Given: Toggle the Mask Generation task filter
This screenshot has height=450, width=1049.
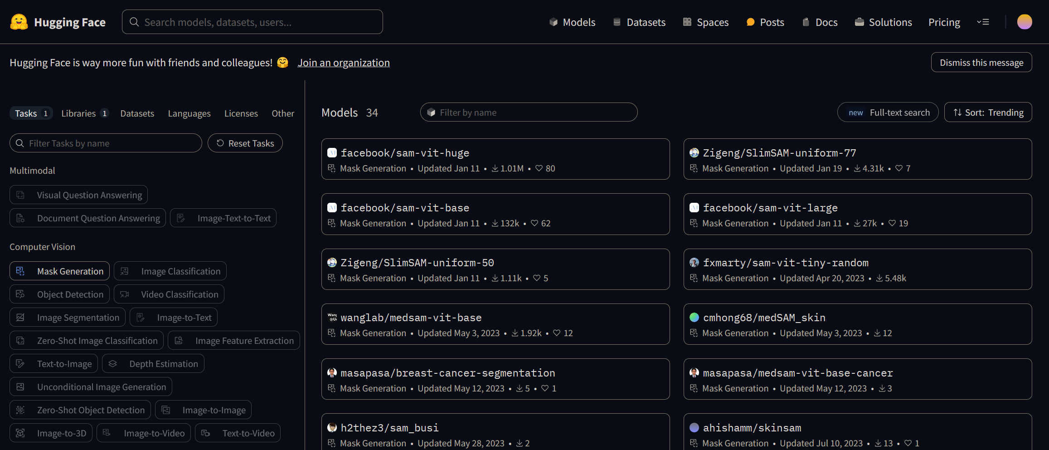Looking at the screenshot, I should coord(59,271).
